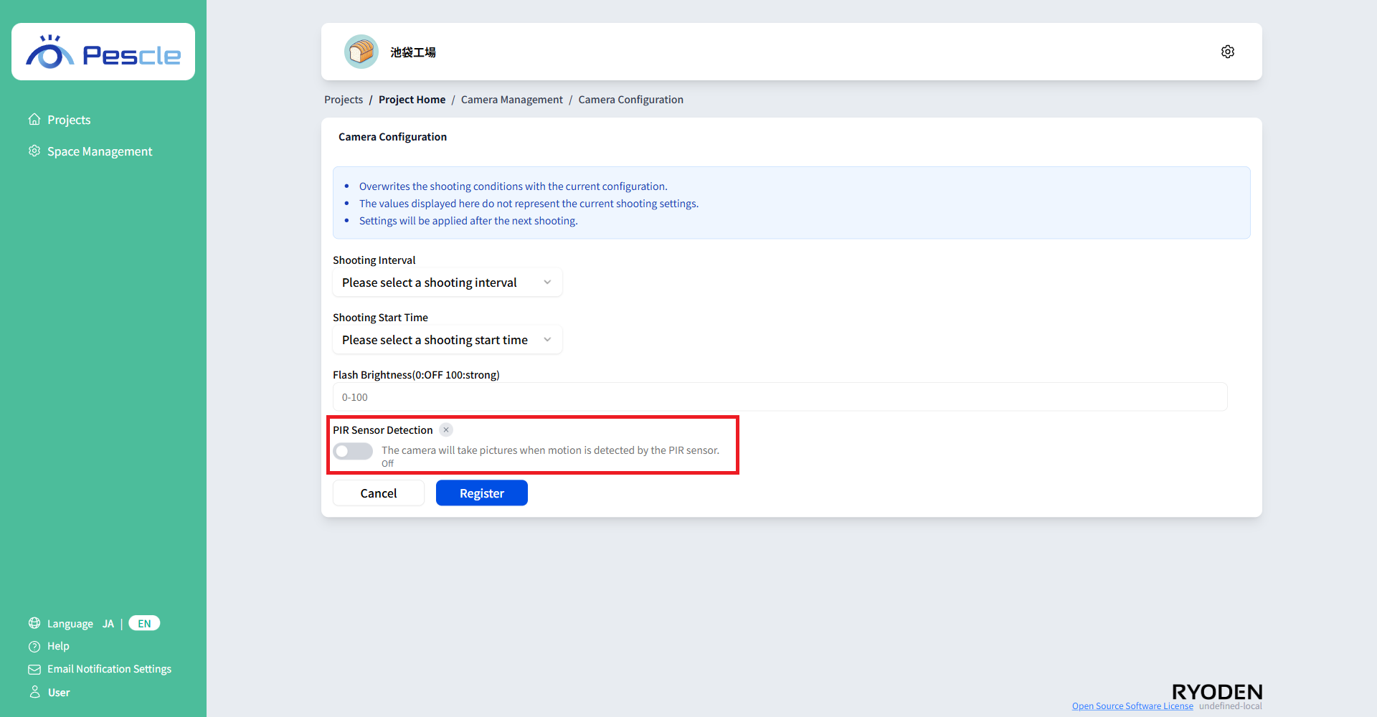Click the Language globe icon
1377x717 pixels.
[x=34, y=623]
